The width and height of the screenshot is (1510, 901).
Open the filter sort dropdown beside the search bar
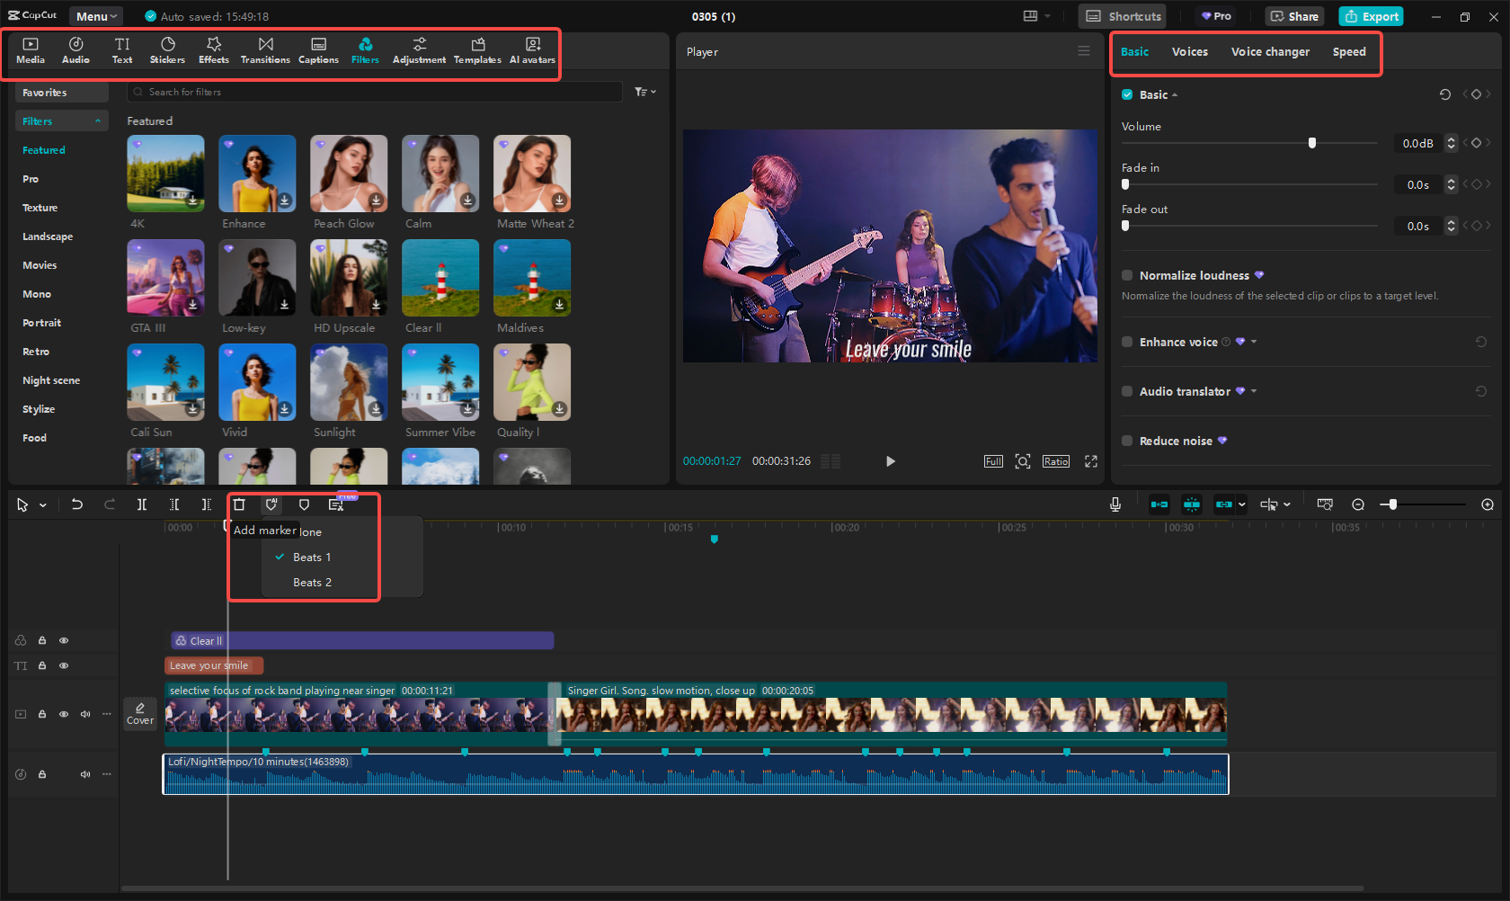pos(644,92)
